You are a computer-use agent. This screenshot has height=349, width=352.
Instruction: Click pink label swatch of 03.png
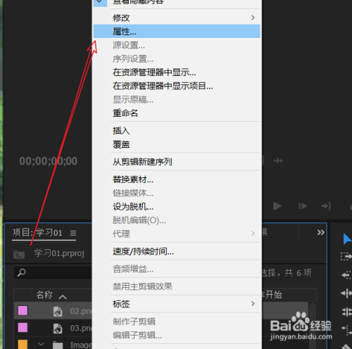coord(23,327)
